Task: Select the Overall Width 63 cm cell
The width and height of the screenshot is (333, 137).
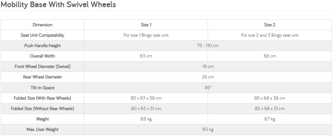Action: [146, 56]
